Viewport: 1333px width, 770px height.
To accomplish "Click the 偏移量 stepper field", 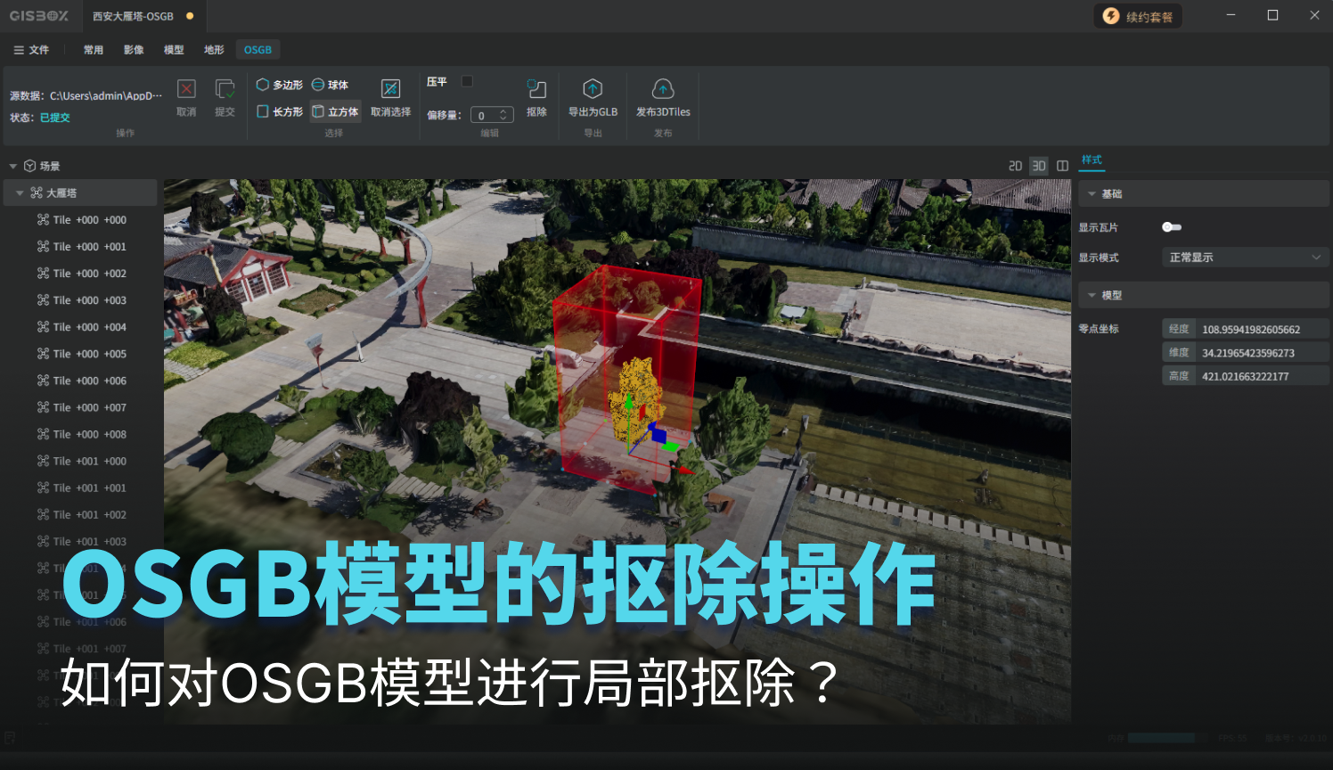I will [x=490, y=115].
